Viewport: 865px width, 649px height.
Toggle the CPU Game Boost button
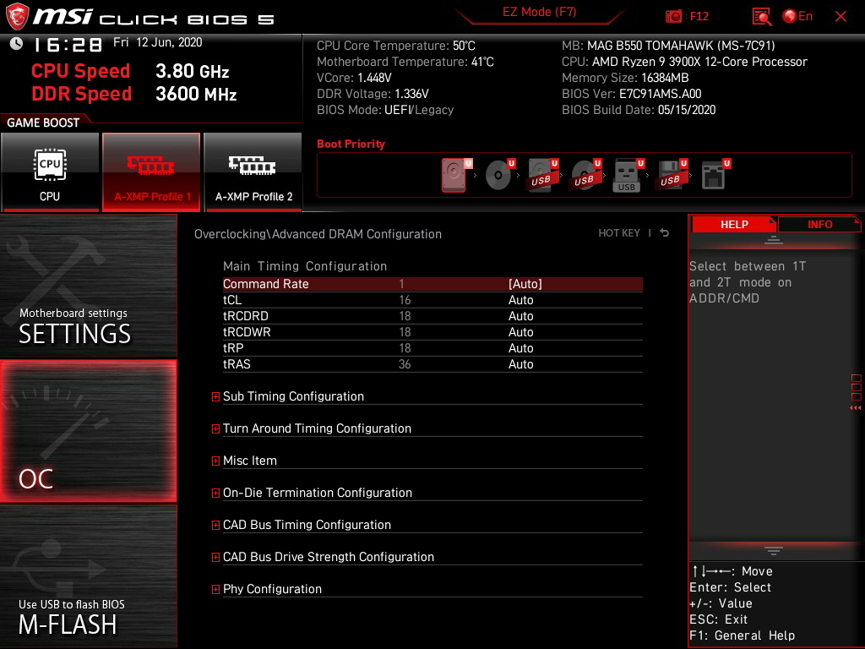pos(50,172)
